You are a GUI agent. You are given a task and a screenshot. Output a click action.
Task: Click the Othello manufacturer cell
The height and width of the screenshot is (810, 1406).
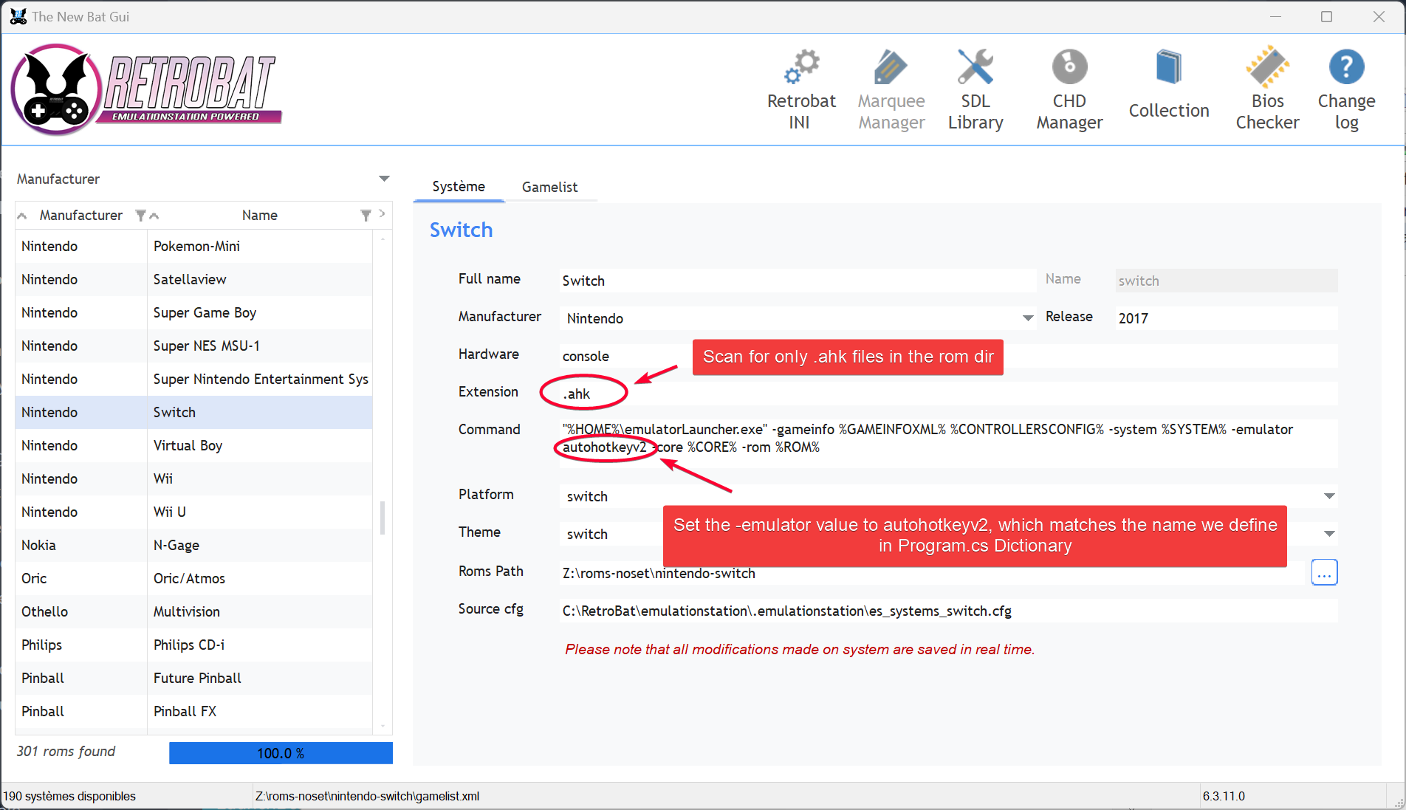click(81, 611)
